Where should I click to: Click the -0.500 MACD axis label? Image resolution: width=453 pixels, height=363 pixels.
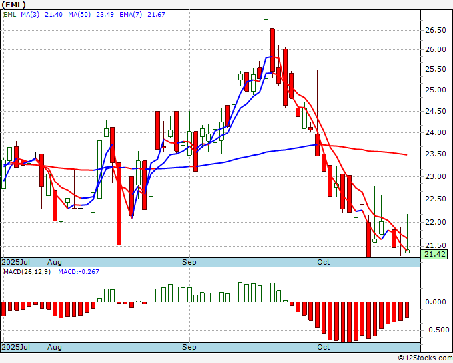434,330
